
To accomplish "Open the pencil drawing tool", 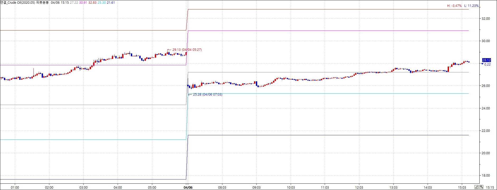I will pyautogui.click(x=476, y=187).
